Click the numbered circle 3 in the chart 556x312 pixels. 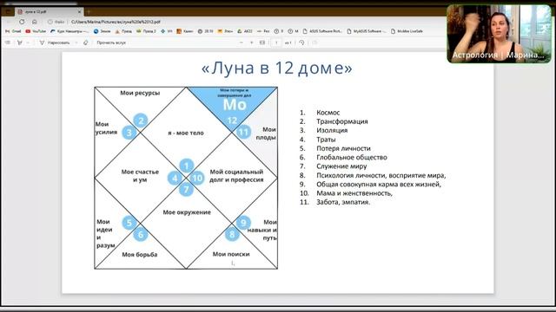point(129,133)
